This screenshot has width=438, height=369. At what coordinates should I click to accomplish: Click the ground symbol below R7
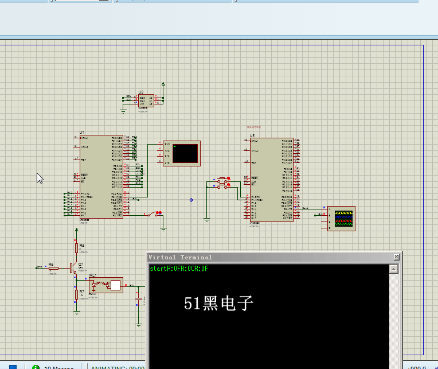coord(77,313)
